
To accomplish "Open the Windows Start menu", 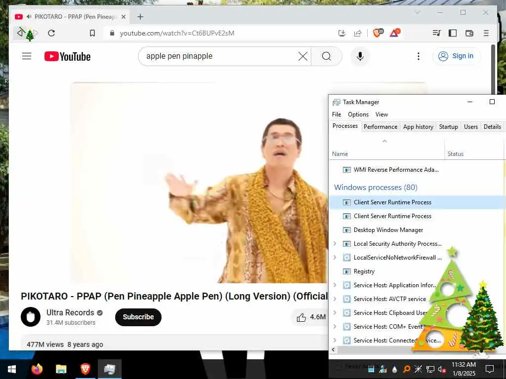I will tap(12, 369).
